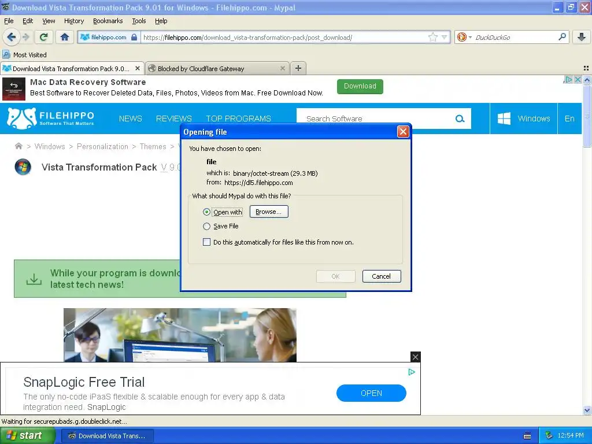Go back with the browser back arrow
The height and width of the screenshot is (444, 592).
(12, 37)
